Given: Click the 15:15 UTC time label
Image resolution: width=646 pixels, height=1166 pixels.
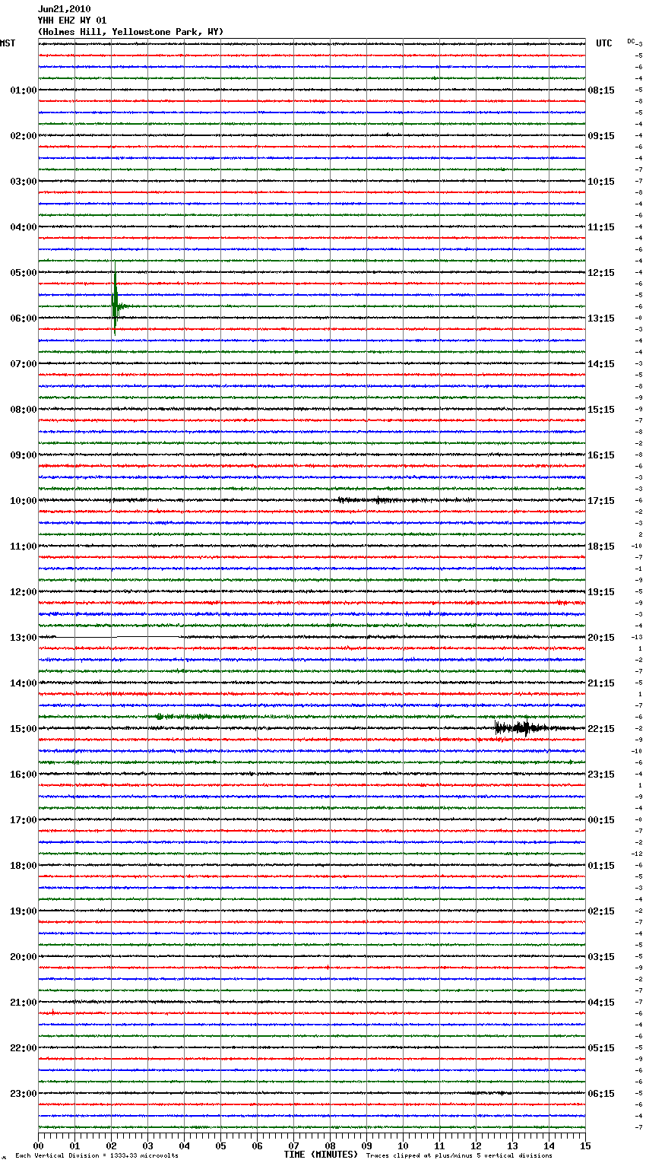Looking at the screenshot, I should pos(601,410).
